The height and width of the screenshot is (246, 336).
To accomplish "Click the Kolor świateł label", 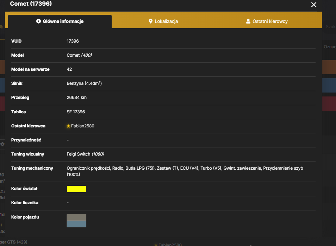I will click(24, 189).
